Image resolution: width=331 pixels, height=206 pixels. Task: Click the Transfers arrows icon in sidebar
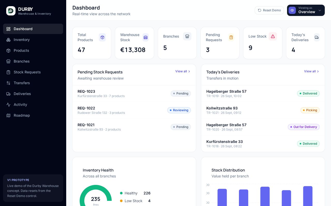click(9, 83)
